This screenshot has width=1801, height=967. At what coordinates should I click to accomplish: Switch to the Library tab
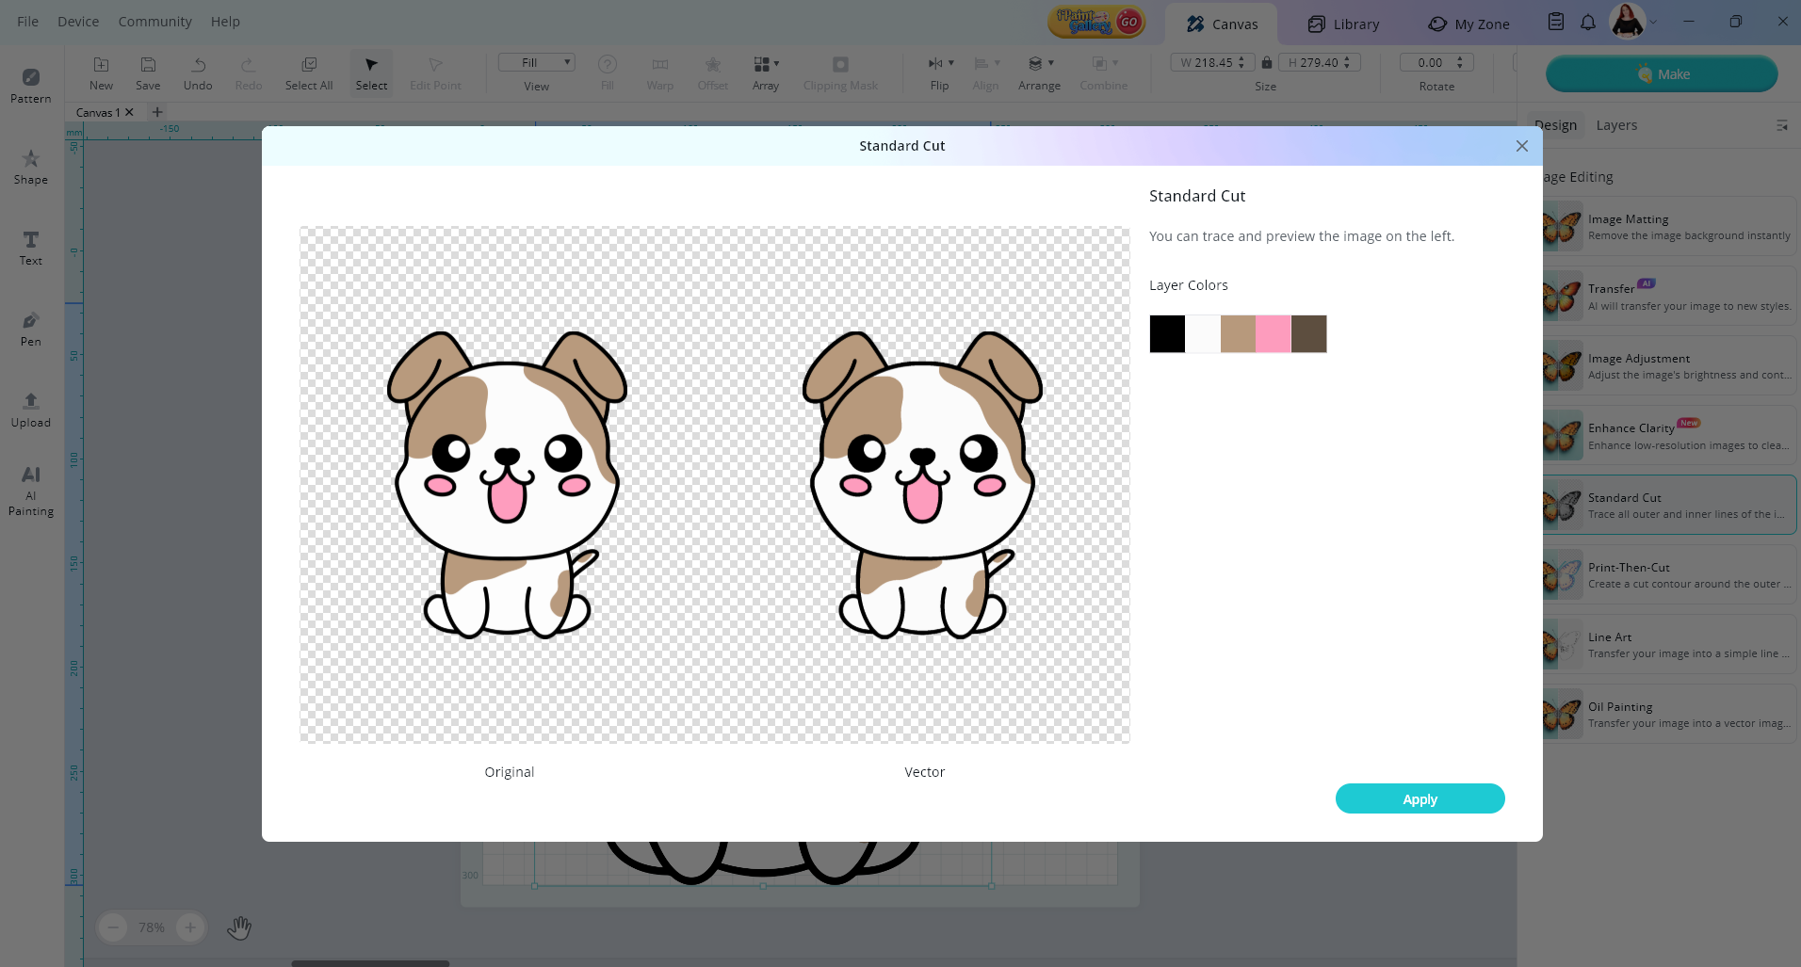1343,24
